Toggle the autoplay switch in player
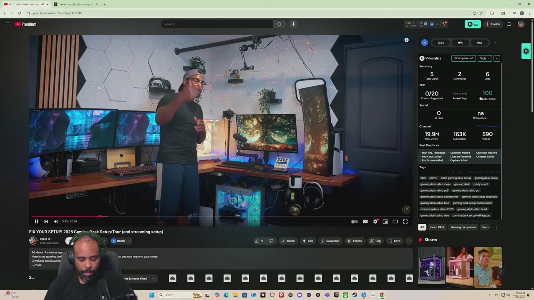 point(354,222)
